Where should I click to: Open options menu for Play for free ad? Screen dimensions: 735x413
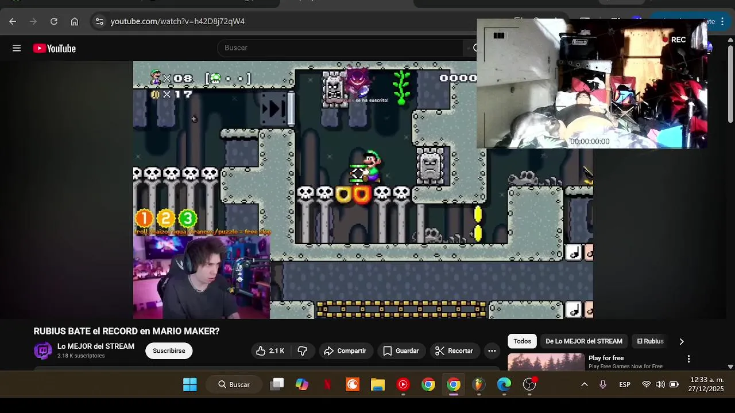click(688, 359)
